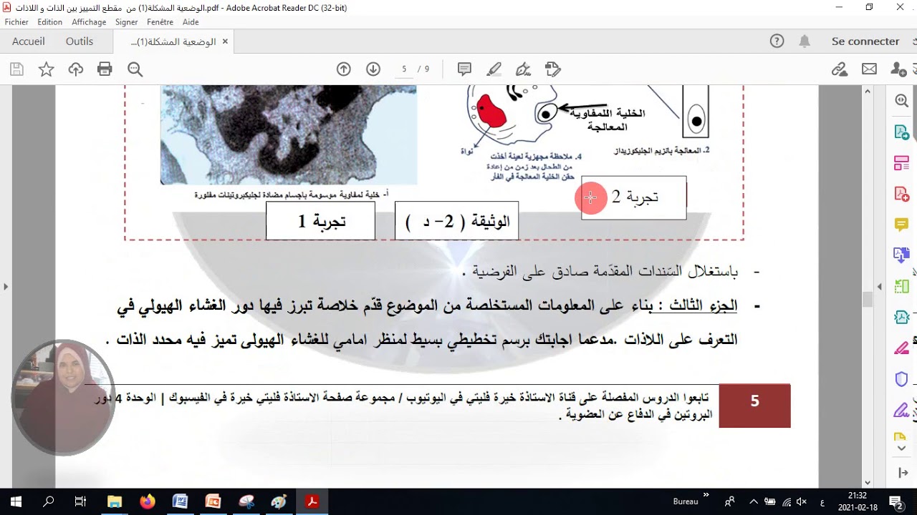Image resolution: width=917 pixels, height=515 pixels.
Task: Open the Protect shield tool in right pane
Action: (x=901, y=378)
